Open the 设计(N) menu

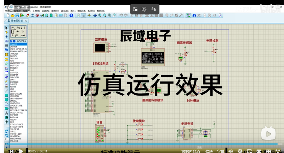pyautogui.click(x=45, y=11)
